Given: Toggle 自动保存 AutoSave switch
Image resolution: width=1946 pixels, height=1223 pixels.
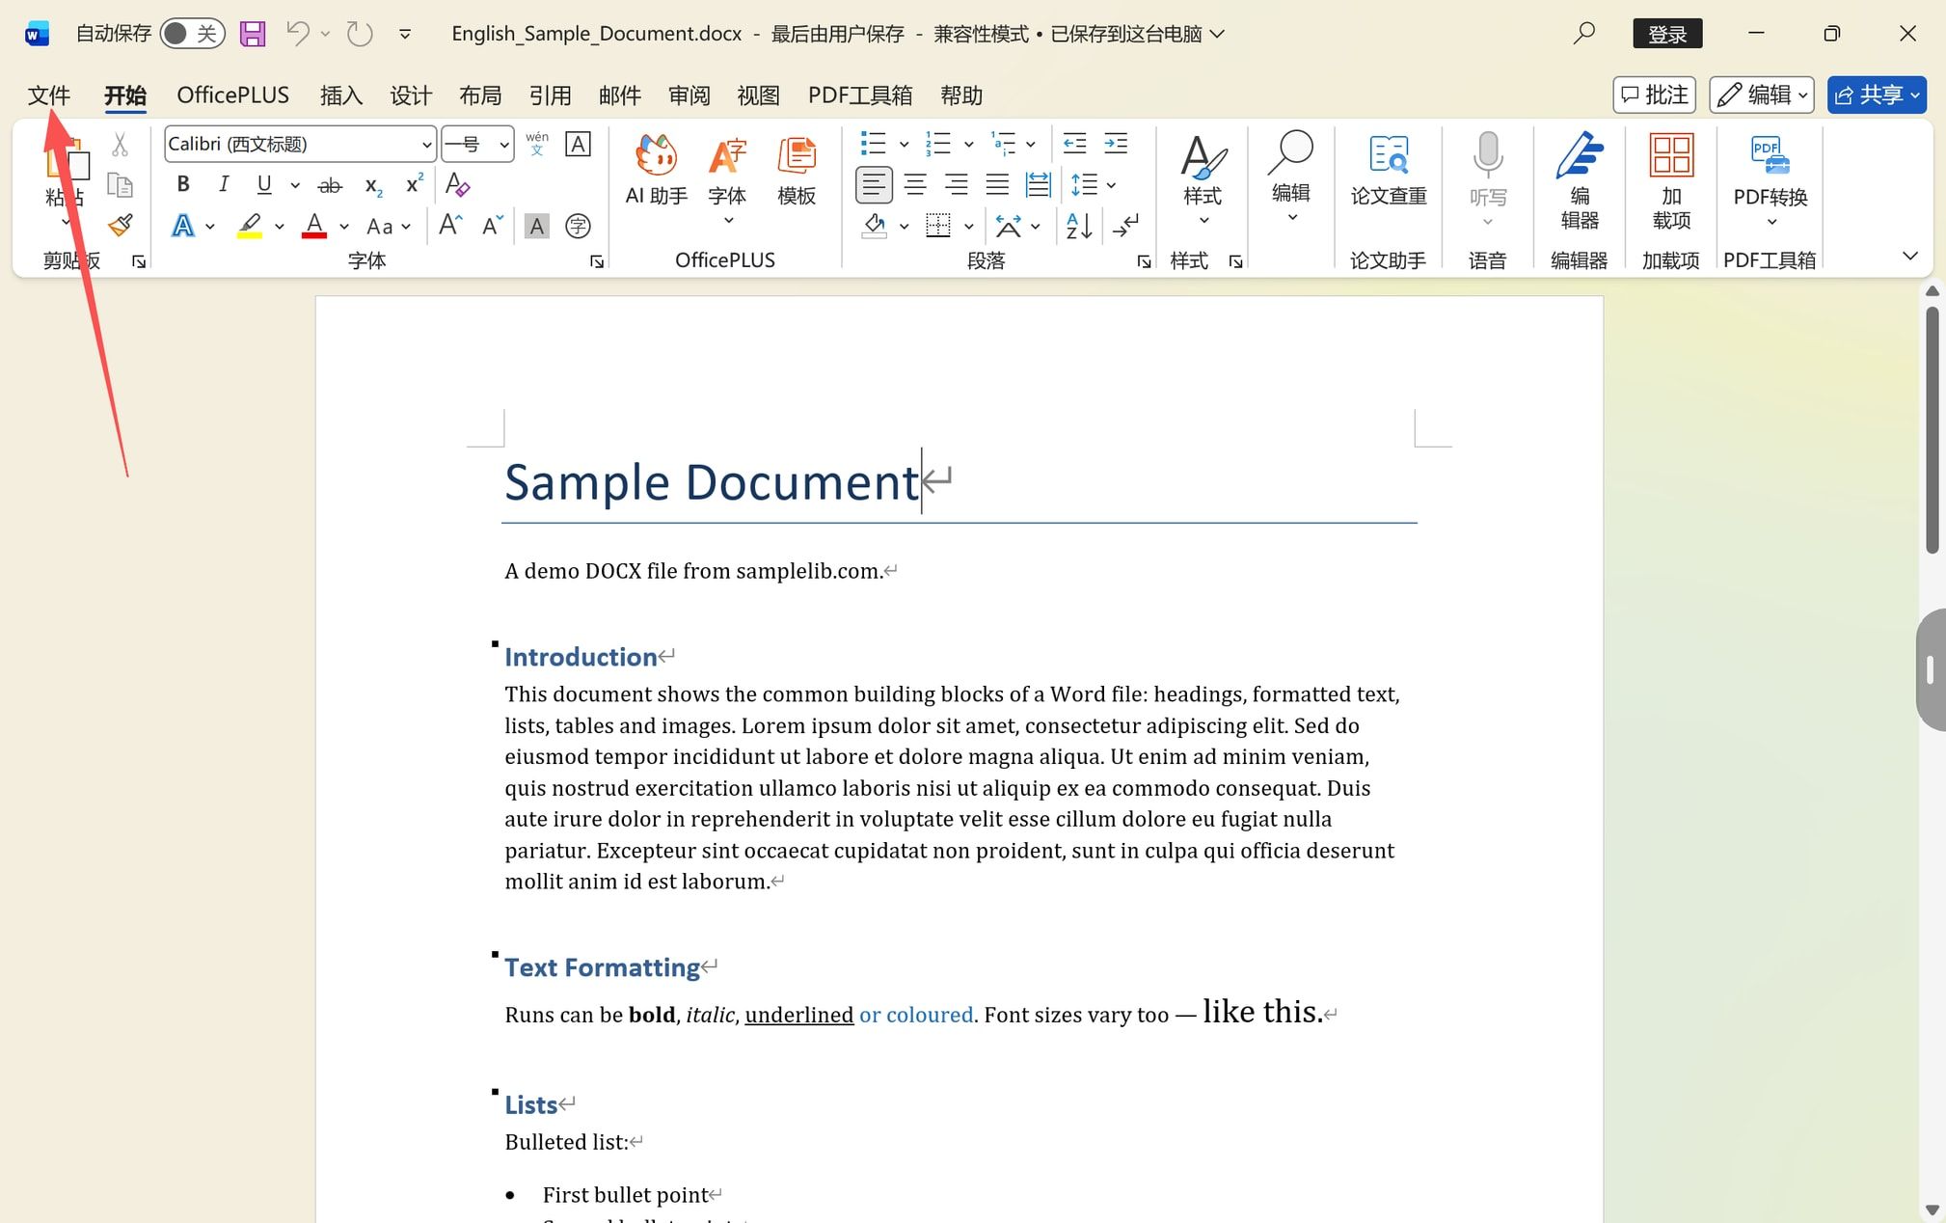Looking at the screenshot, I should click(x=192, y=34).
